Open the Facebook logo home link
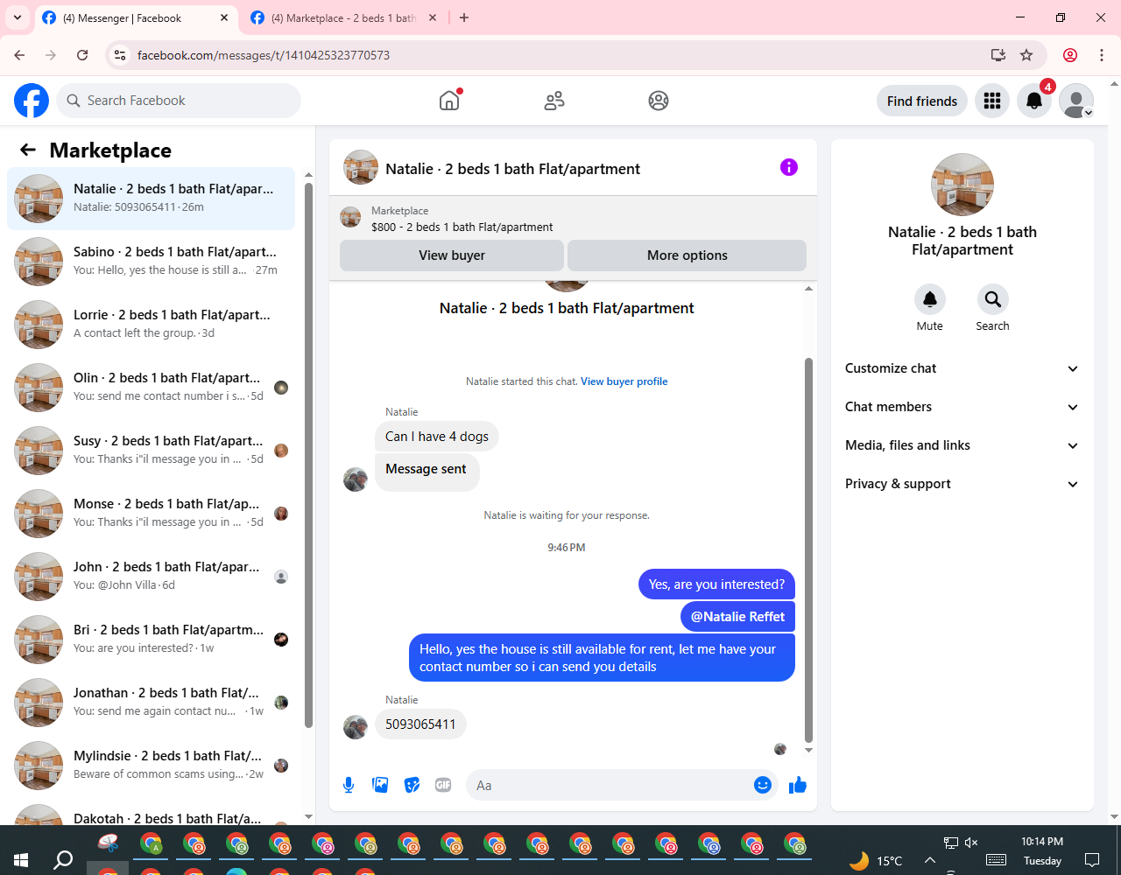This screenshot has height=875, width=1121. tap(32, 101)
